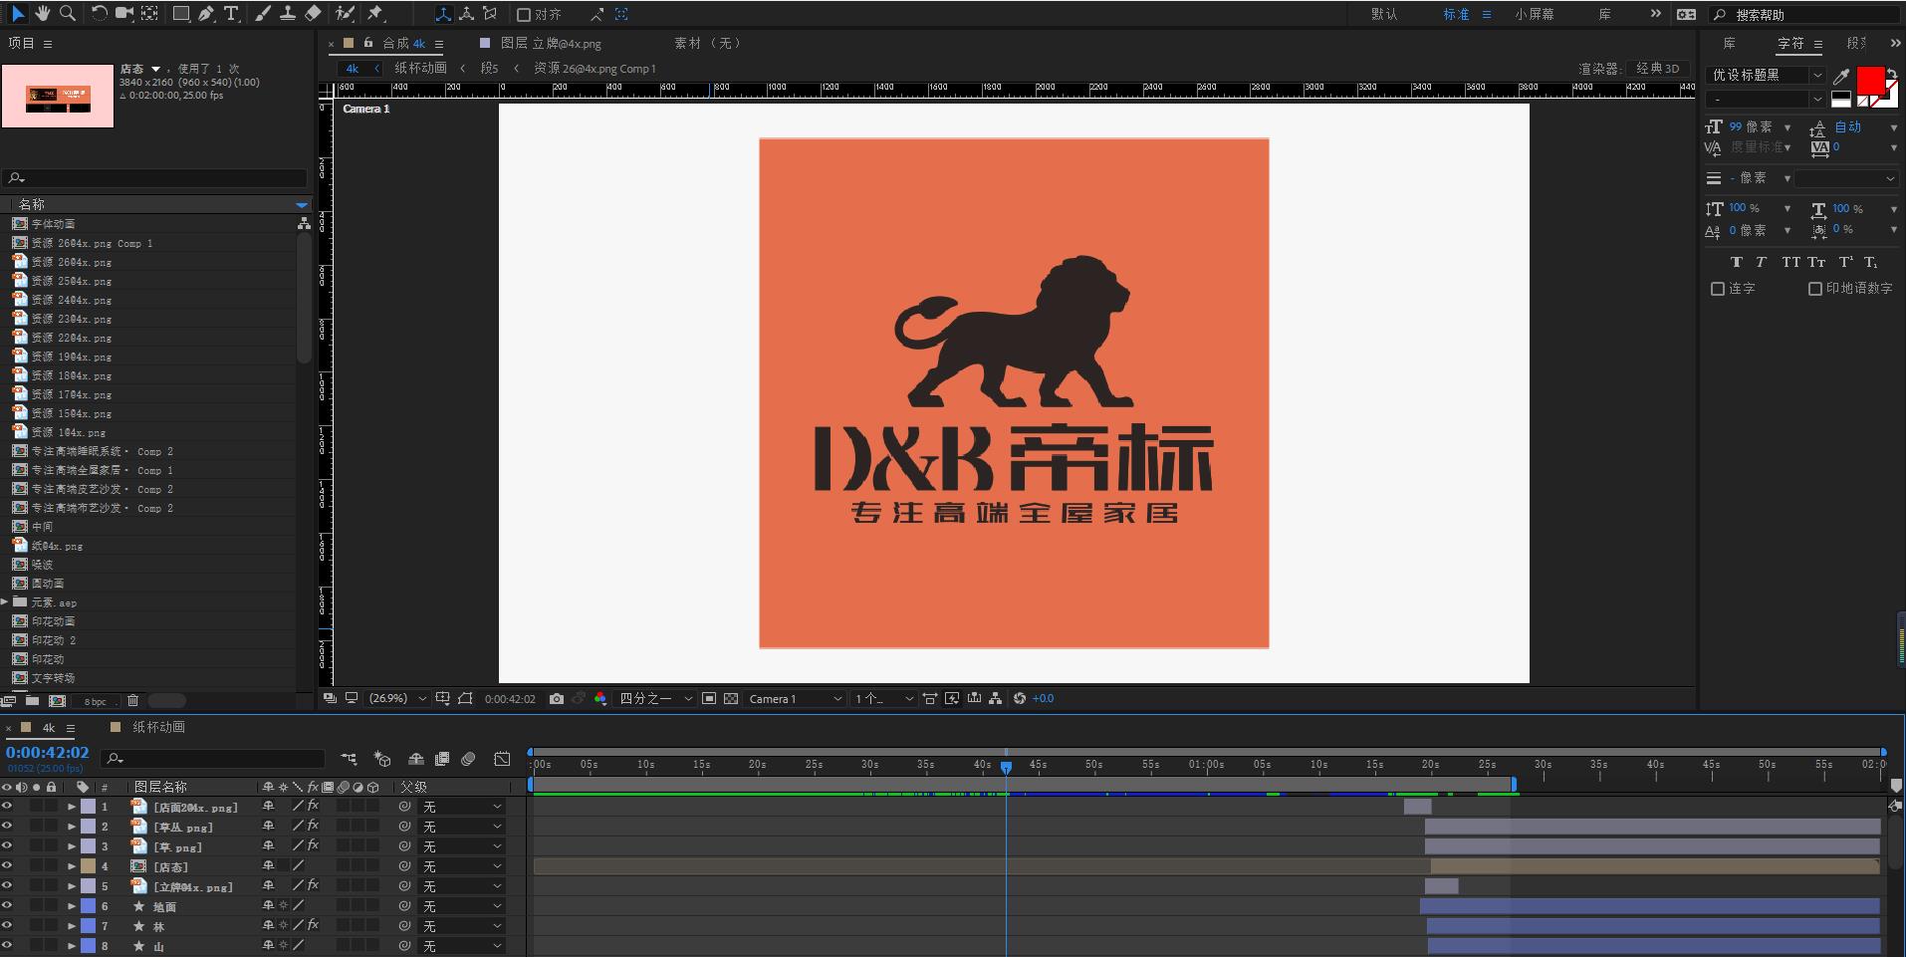Click the red fill color swatch
This screenshot has height=957, width=1906.
pos(1870,80)
